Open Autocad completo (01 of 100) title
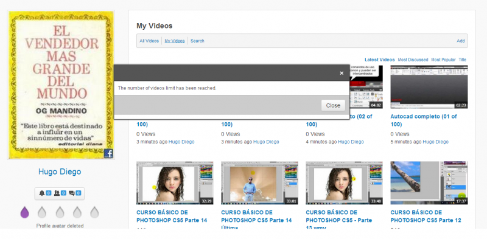Image resolution: width=487 pixels, height=239 pixels. [424, 120]
